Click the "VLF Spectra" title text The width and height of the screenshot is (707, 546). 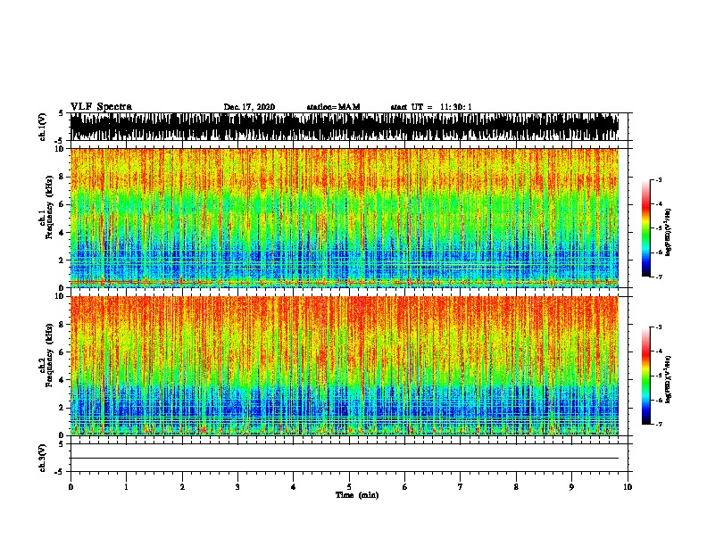[101, 107]
